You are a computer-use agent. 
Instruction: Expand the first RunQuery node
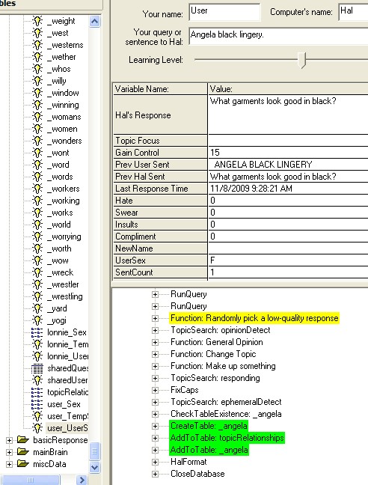155,294
